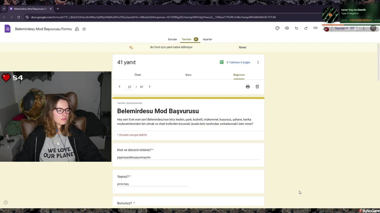Screen dimensions: 380x213
Task: Preview the form with the eye icon
Action: (x=287, y=28)
